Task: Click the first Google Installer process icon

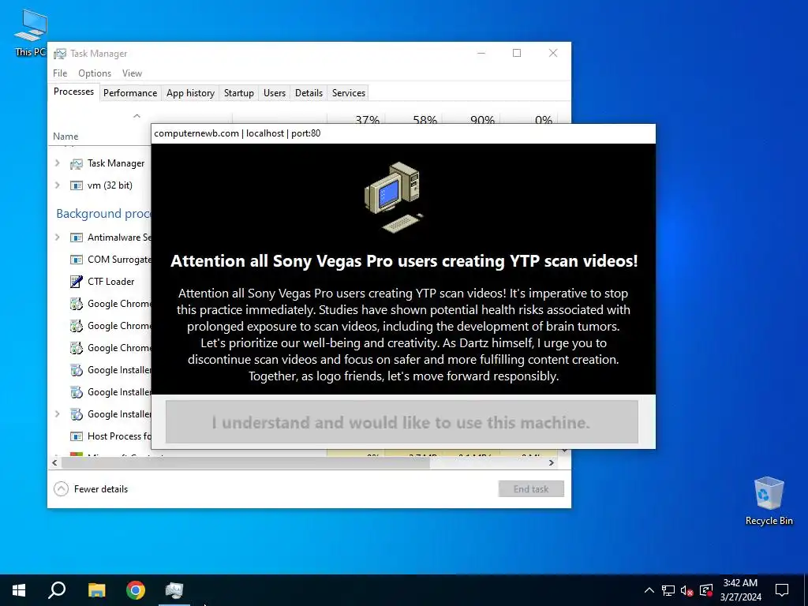Action: pyautogui.click(x=77, y=370)
